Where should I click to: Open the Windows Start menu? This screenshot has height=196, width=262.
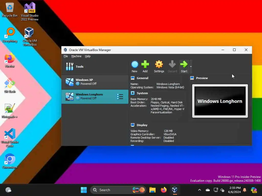pos(84,190)
